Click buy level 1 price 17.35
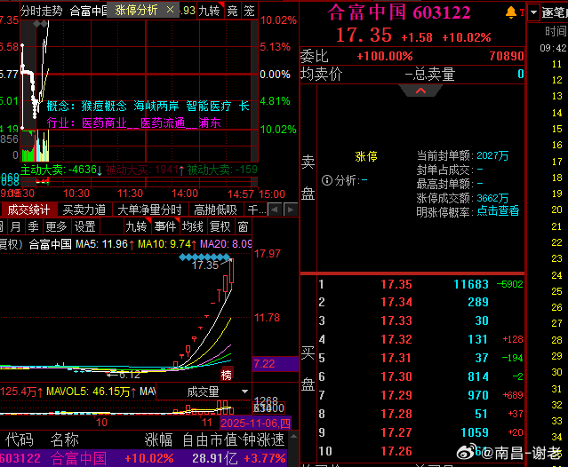 (396, 284)
